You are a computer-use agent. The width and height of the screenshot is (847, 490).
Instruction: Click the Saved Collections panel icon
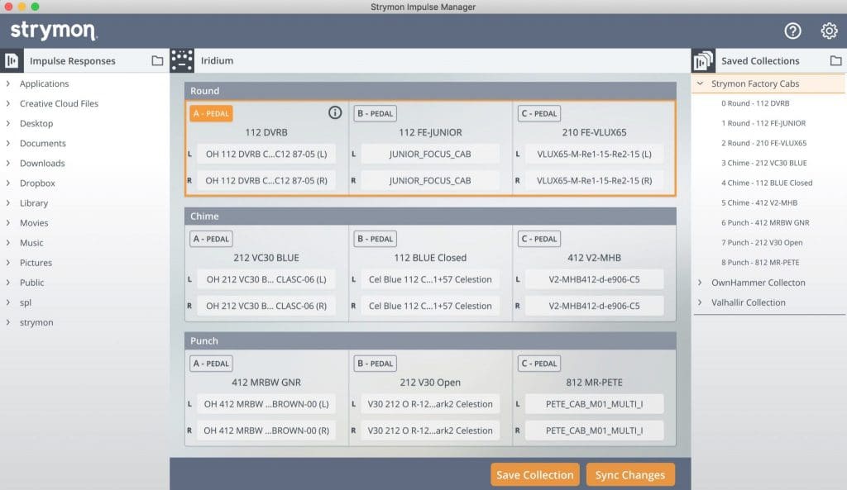(x=703, y=60)
